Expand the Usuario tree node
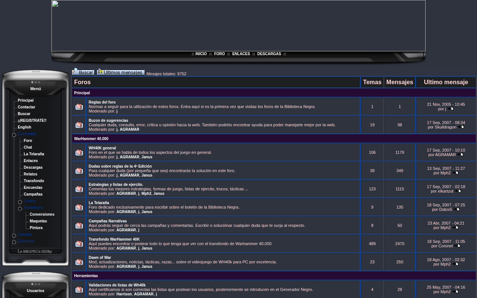Screen dimensions: 477x298 tap(14, 235)
